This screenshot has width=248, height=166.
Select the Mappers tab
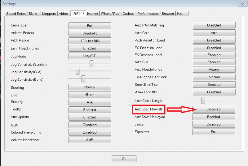click(49, 14)
